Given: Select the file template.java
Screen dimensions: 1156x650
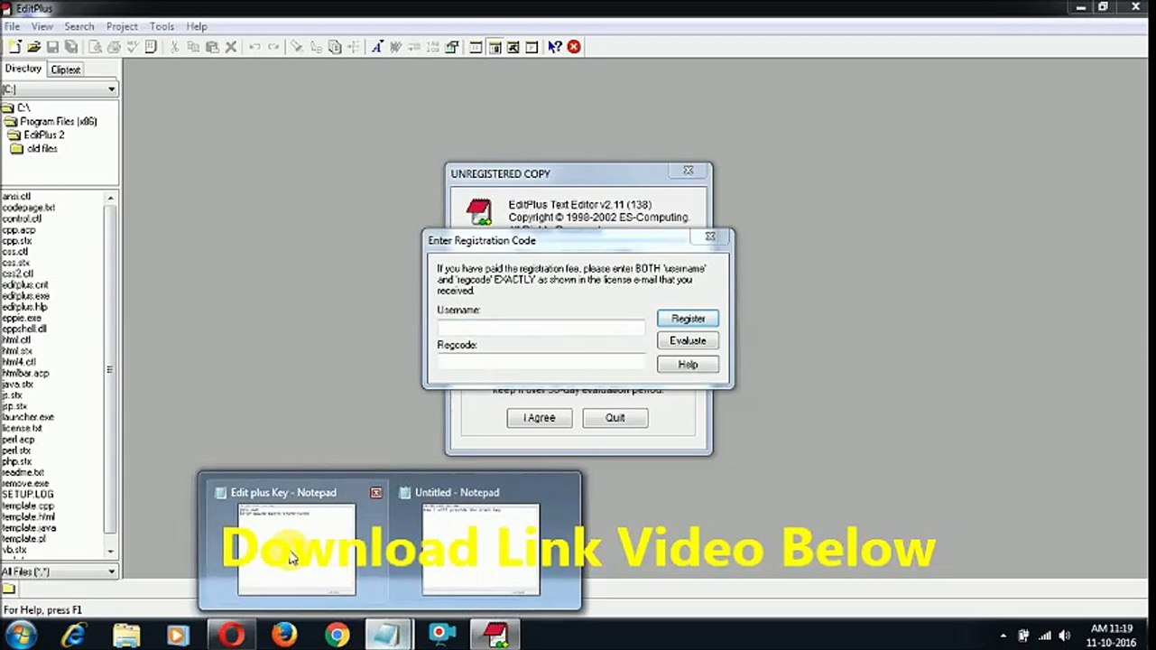Looking at the screenshot, I should [29, 527].
